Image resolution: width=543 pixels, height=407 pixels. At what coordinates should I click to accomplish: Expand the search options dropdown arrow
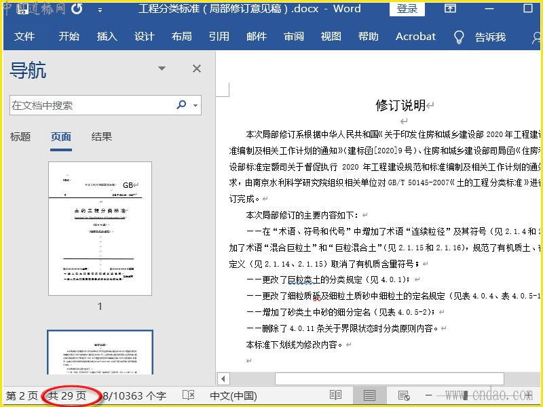(x=195, y=105)
